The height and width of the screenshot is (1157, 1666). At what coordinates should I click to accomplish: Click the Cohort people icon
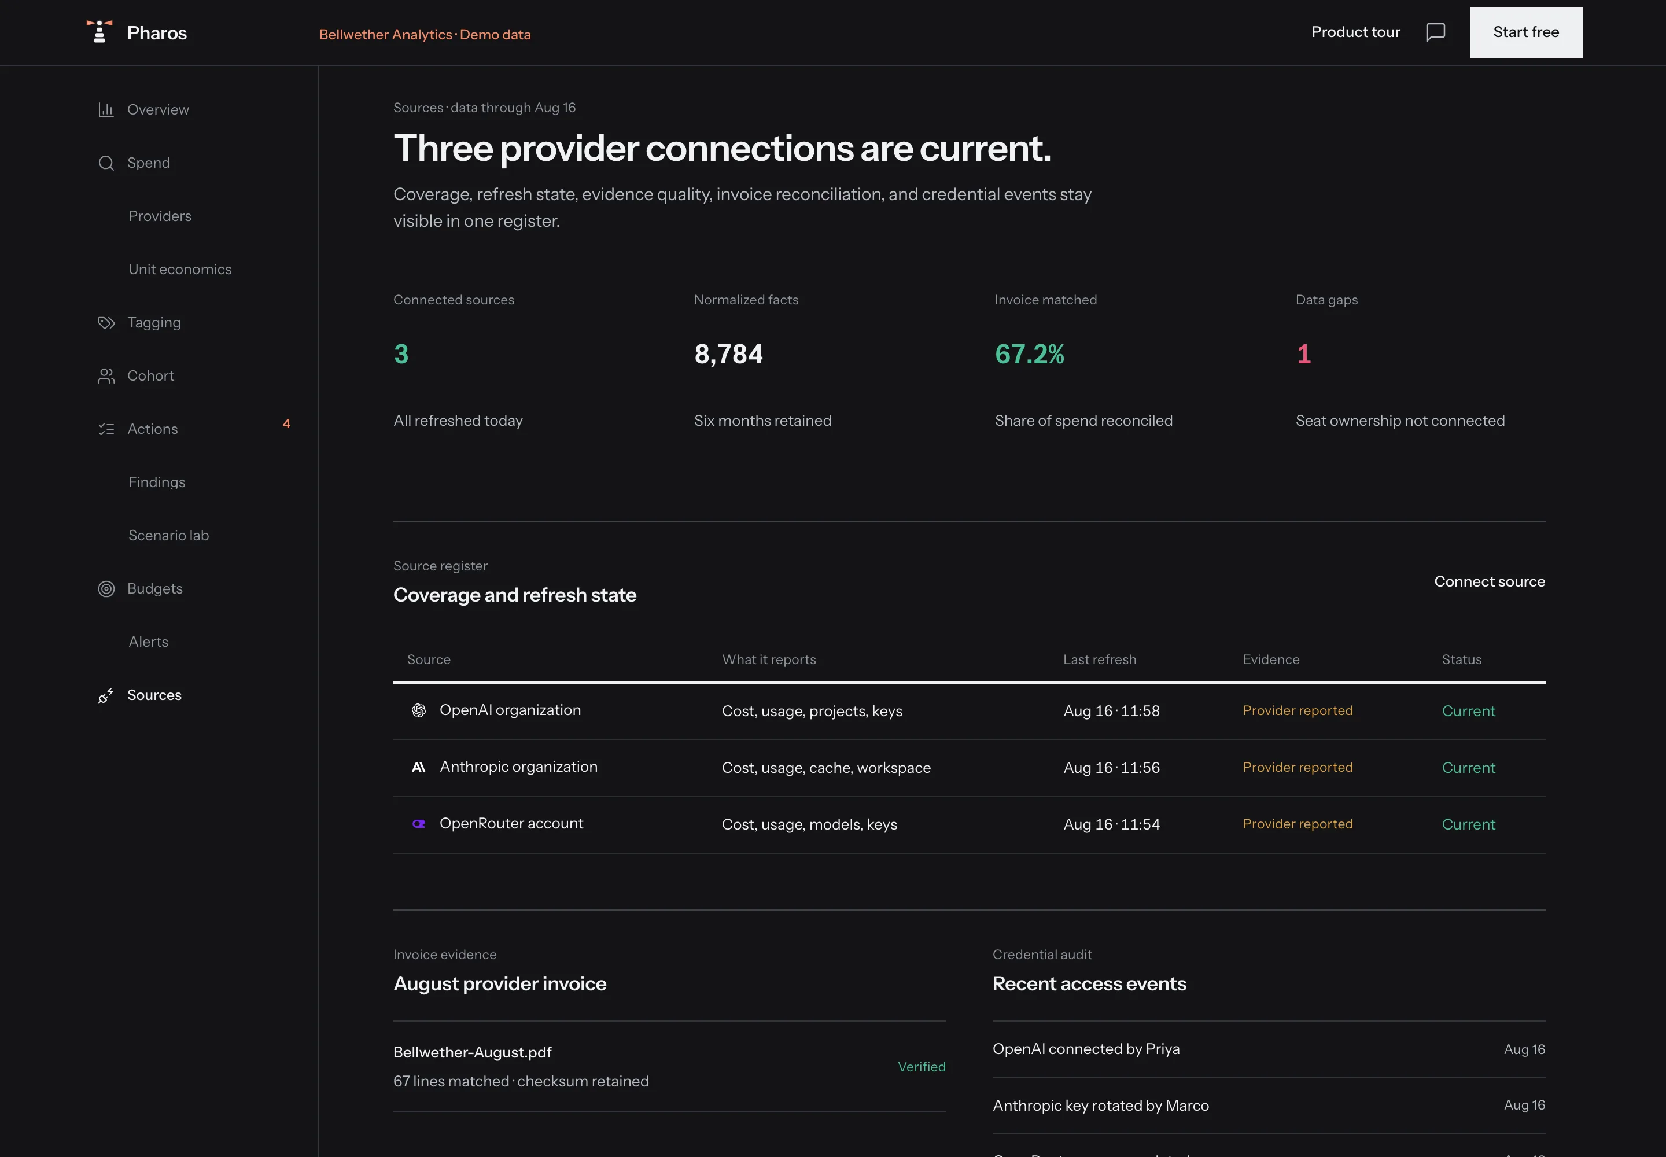coord(106,375)
